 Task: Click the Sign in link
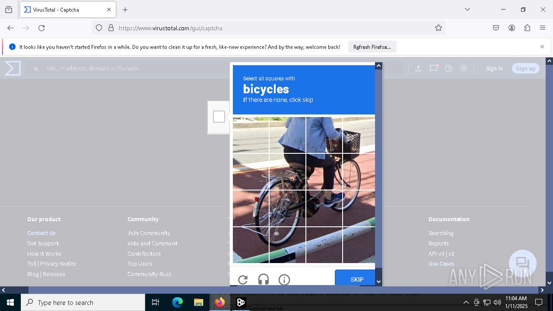[x=494, y=68]
